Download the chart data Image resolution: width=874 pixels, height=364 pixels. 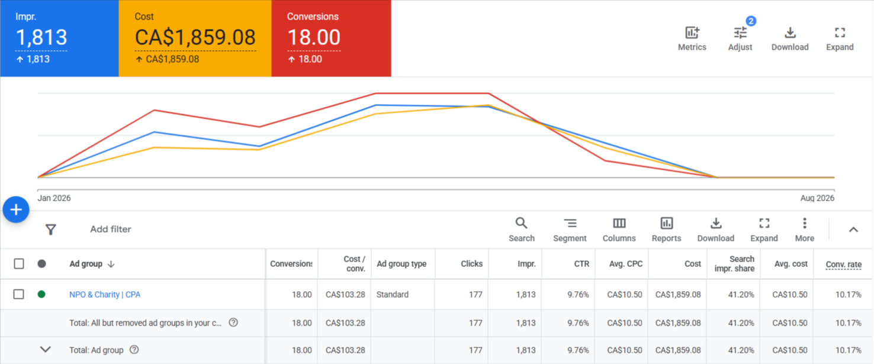coord(790,39)
